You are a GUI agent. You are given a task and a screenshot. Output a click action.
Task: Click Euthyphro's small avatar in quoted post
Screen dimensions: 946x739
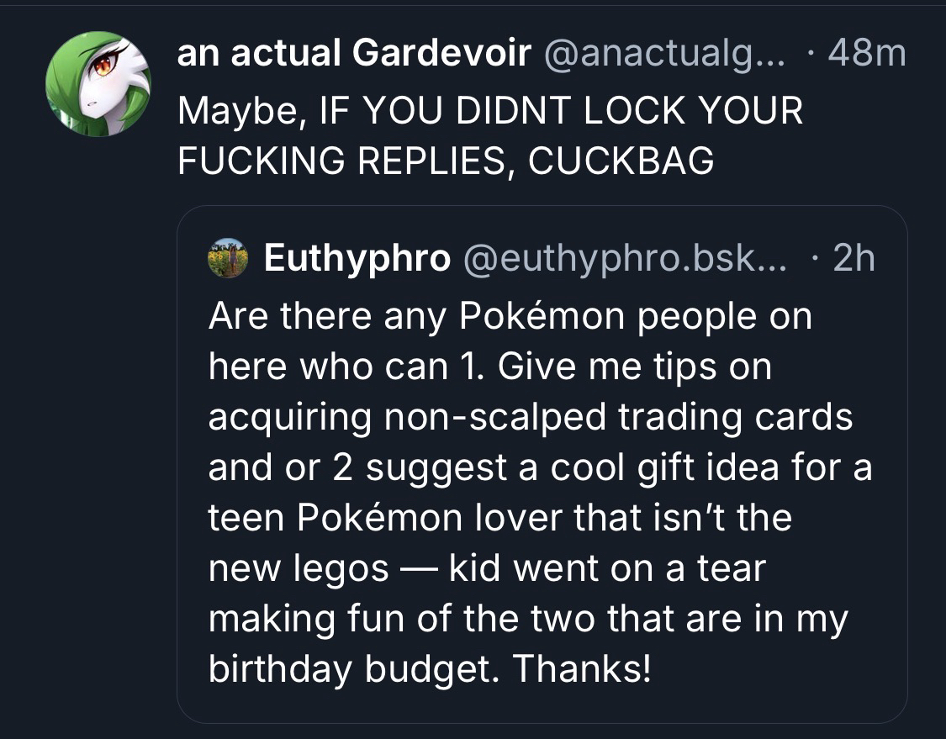pos(228,257)
